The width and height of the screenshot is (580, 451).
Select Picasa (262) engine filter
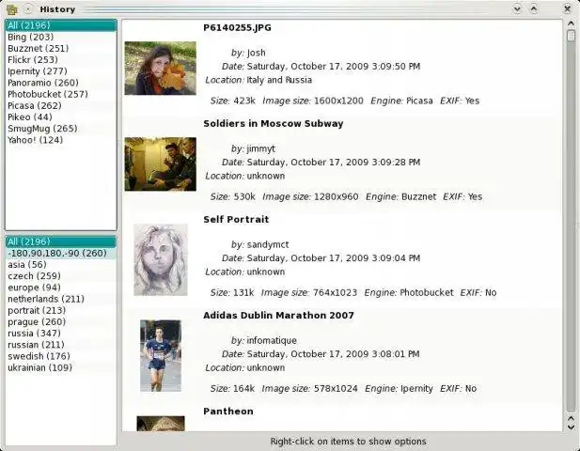coord(61,106)
